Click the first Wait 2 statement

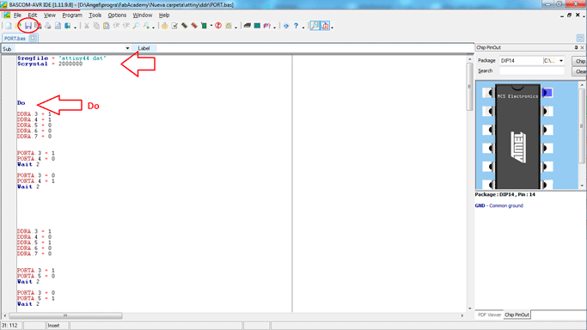coord(28,164)
